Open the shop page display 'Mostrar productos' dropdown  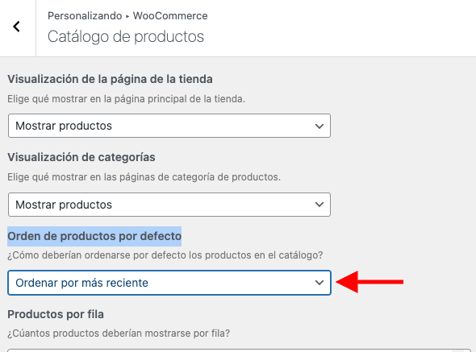169,126
